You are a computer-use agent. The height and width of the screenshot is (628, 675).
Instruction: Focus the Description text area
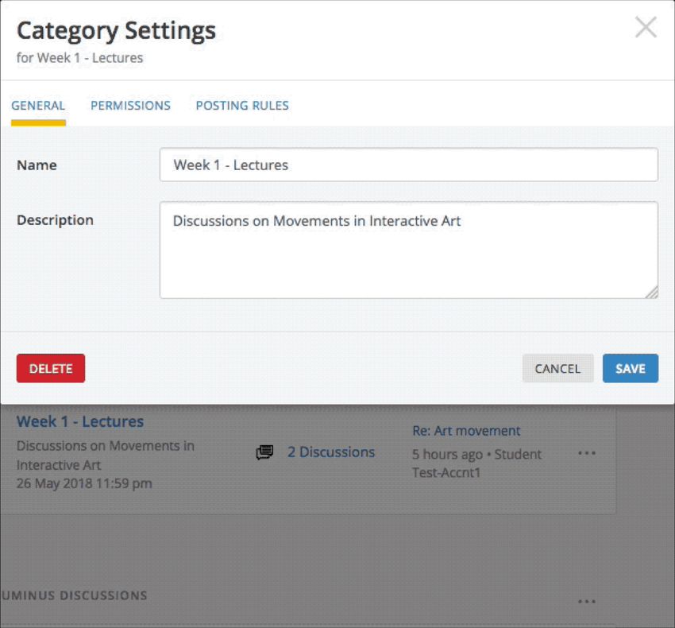click(x=408, y=250)
